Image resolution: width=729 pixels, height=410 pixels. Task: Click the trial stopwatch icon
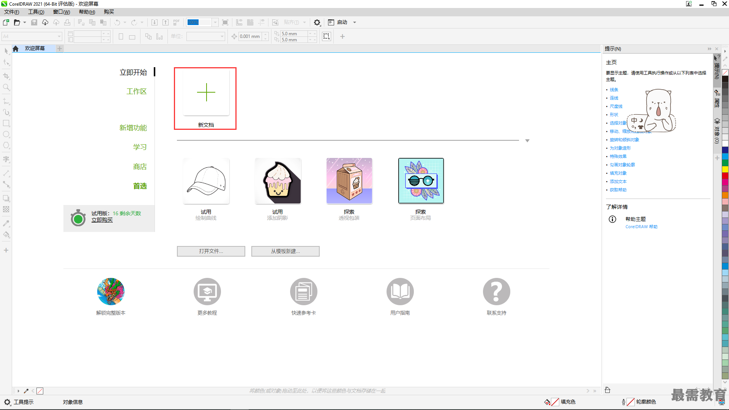coord(78,218)
